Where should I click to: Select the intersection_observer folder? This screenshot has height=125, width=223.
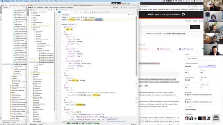coord(44,45)
